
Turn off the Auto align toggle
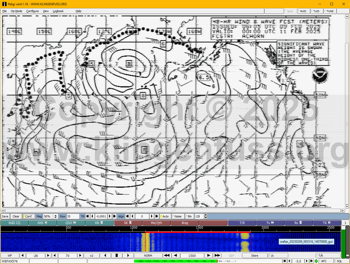tap(165, 216)
